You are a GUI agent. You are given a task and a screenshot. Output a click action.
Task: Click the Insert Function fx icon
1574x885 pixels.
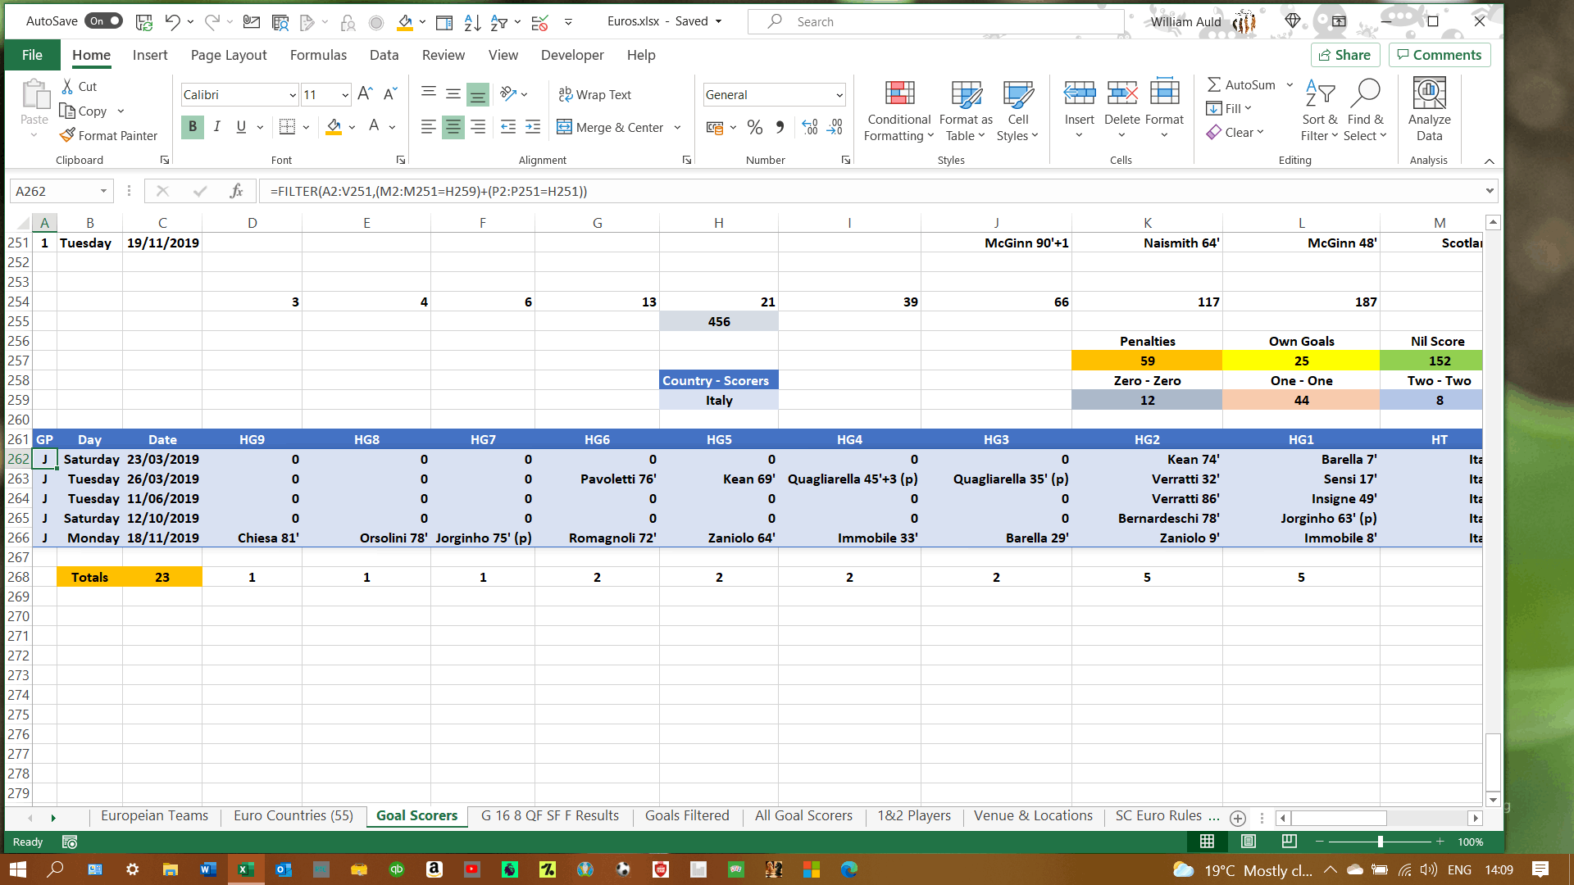pyautogui.click(x=236, y=191)
